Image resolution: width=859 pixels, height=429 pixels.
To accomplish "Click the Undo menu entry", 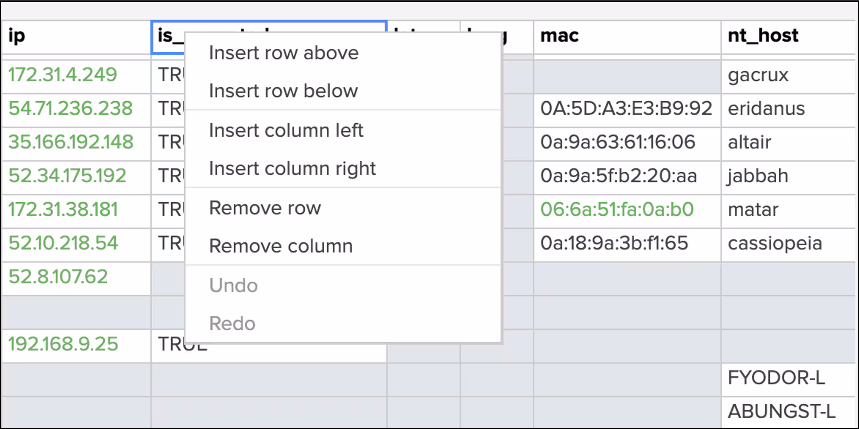I will pos(234,286).
